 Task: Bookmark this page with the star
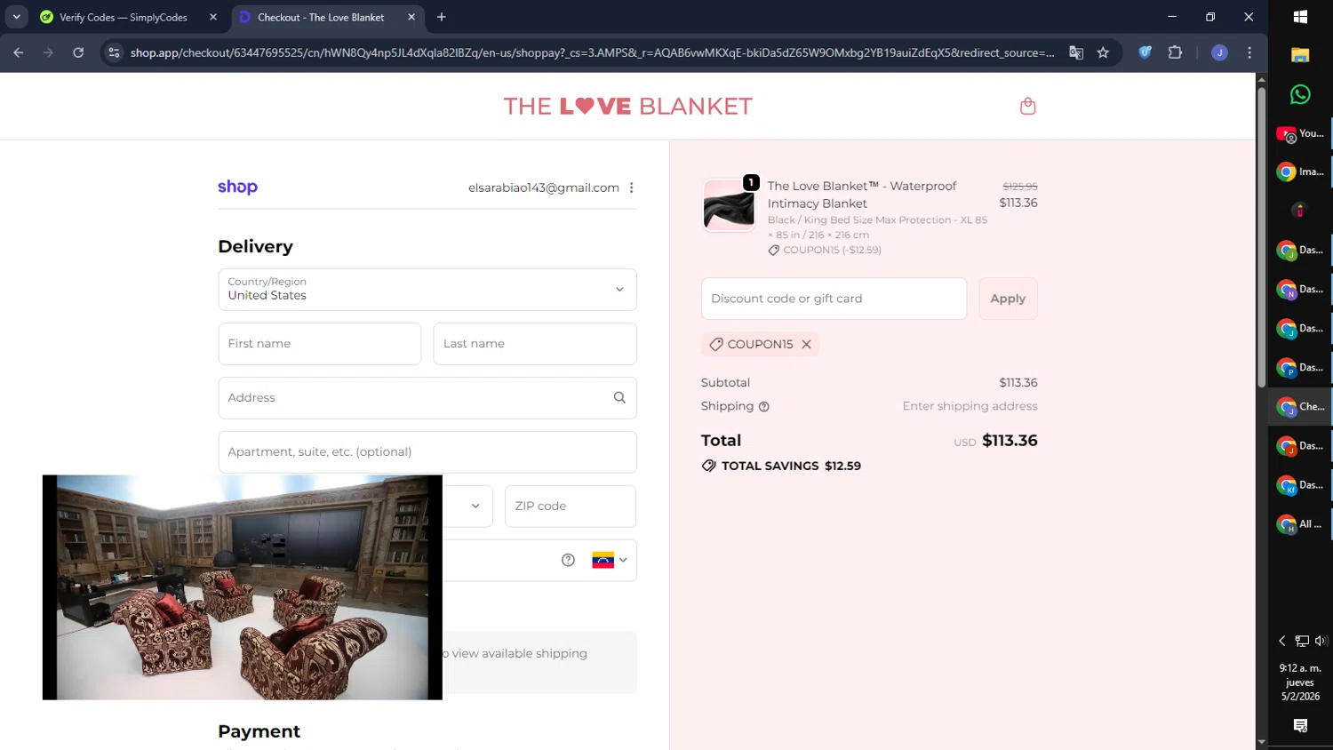(1103, 52)
